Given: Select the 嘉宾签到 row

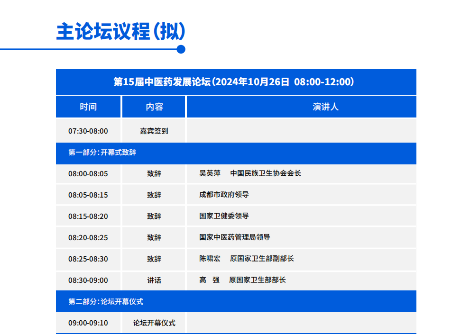Looking at the screenshot, I should 153,130.
